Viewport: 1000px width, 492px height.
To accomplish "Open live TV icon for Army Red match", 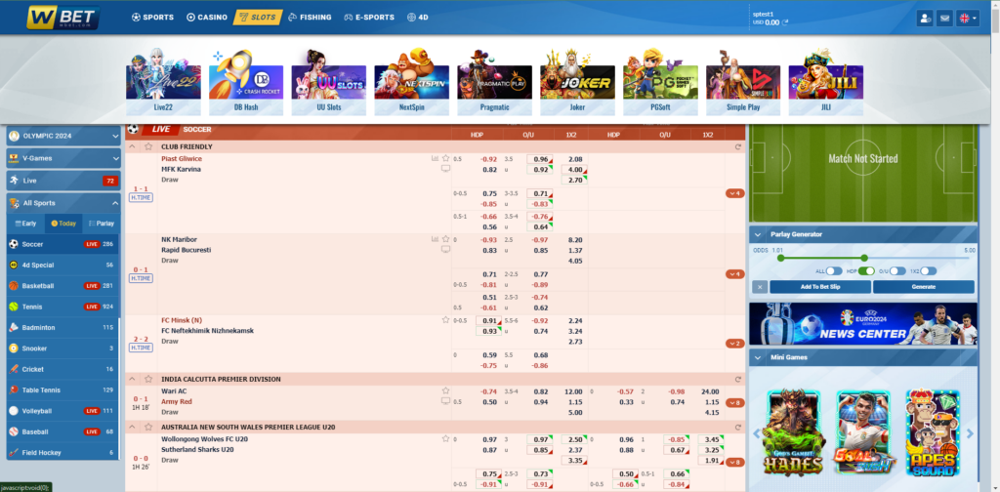I will pos(445,401).
